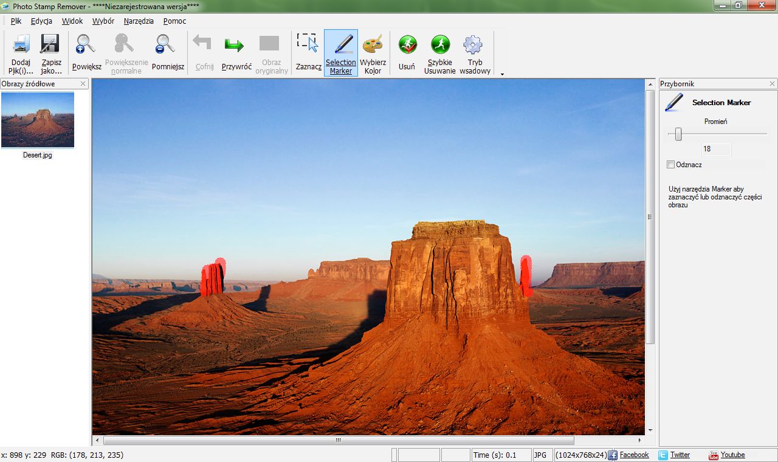Close the Przybornik panel
Image resolution: width=778 pixels, height=462 pixels.
click(x=773, y=83)
